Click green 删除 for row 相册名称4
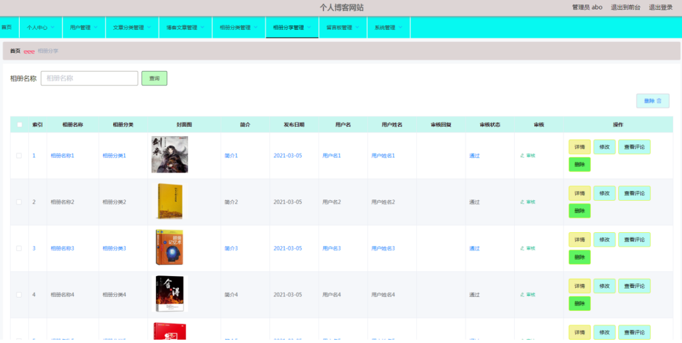The height and width of the screenshot is (343, 682). (580, 304)
